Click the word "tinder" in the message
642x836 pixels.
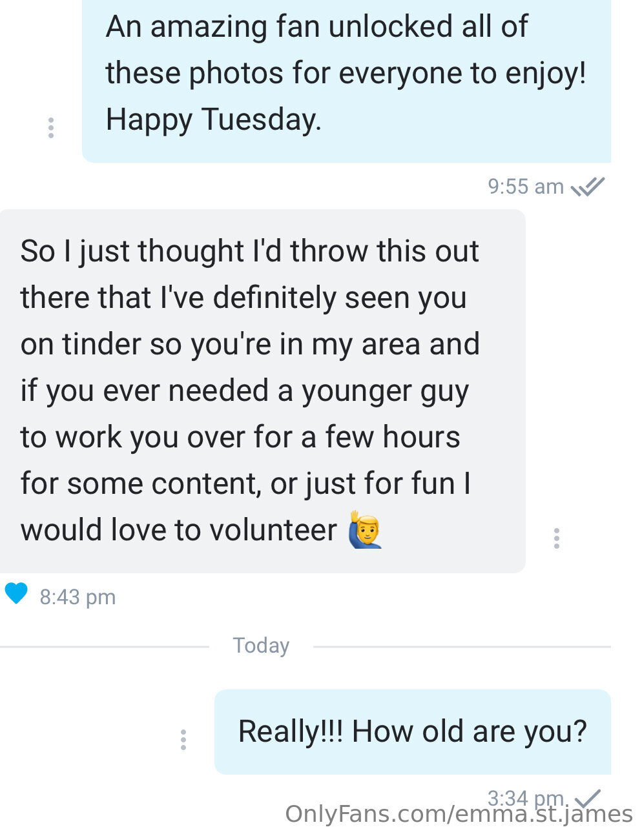(101, 344)
